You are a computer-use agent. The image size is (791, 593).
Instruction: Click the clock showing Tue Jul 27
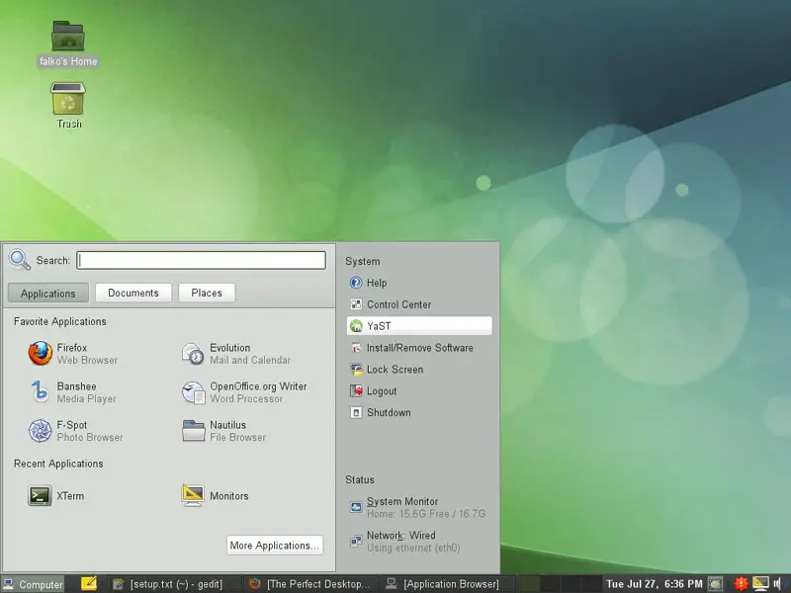(654, 584)
